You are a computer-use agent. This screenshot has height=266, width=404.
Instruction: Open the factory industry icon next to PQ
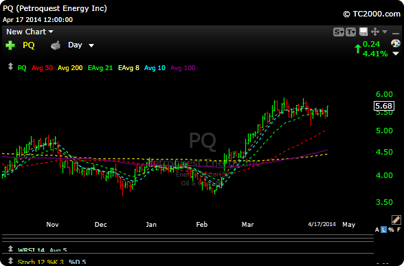(56, 45)
